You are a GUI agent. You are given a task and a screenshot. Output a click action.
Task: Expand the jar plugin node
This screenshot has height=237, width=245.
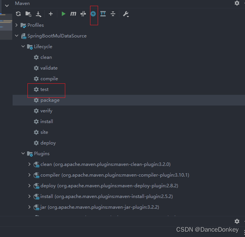[x=29, y=207]
